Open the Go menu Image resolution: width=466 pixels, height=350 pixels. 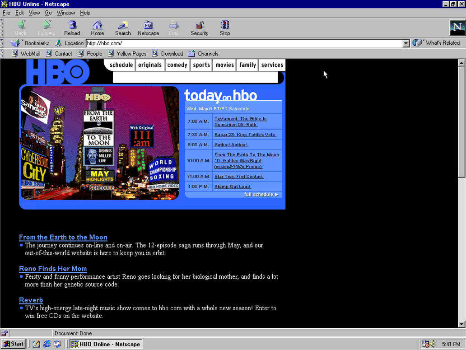[x=48, y=13]
